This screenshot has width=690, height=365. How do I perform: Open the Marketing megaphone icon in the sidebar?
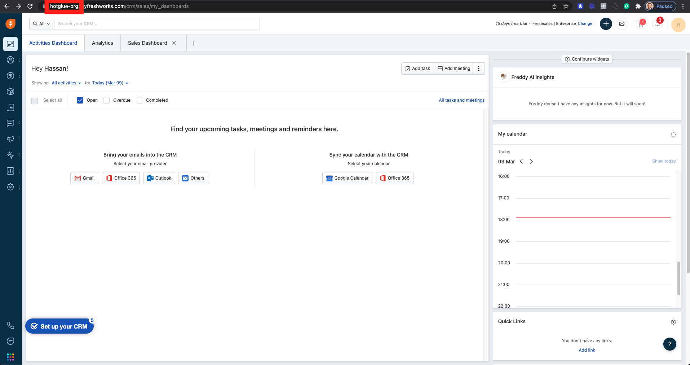click(x=10, y=139)
